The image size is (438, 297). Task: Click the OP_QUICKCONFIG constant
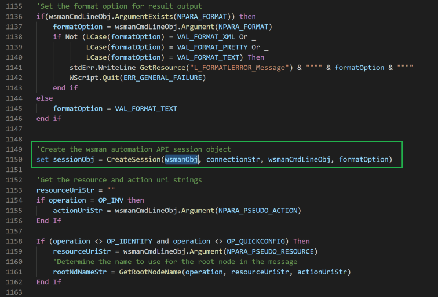(260, 241)
